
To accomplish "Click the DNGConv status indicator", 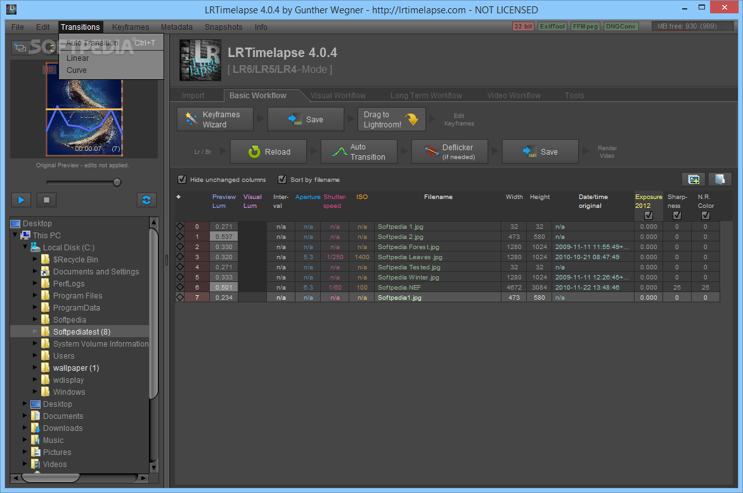I will point(621,27).
